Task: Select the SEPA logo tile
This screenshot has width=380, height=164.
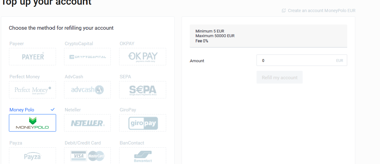Action: pyautogui.click(x=143, y=90)
